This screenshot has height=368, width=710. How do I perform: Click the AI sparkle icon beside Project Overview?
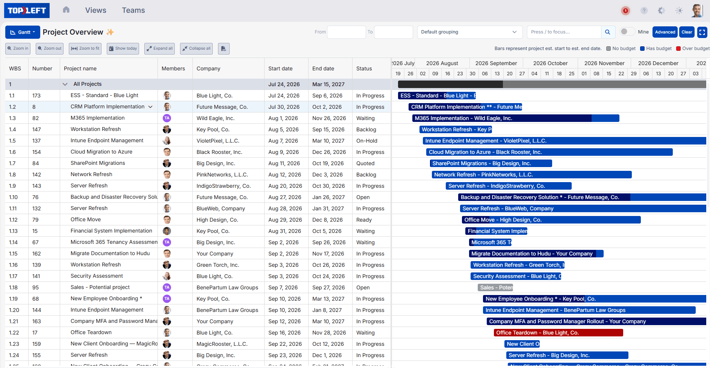(110, 32)
